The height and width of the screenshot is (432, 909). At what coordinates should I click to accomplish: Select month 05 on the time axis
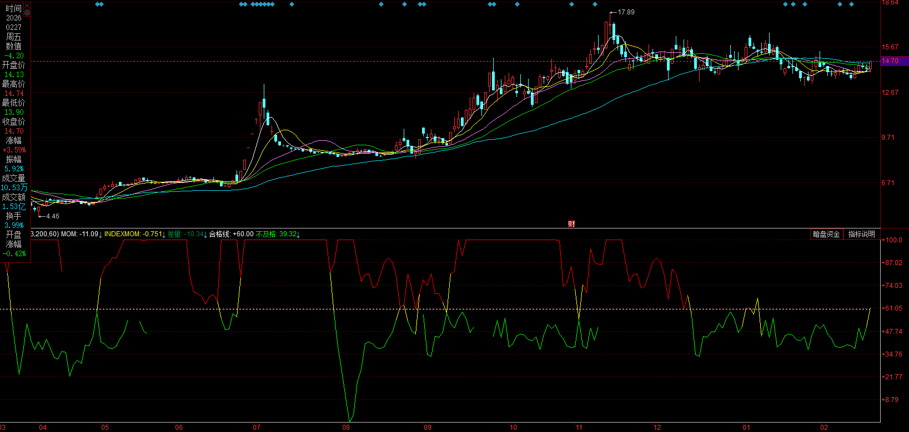(x=105, y=428)
